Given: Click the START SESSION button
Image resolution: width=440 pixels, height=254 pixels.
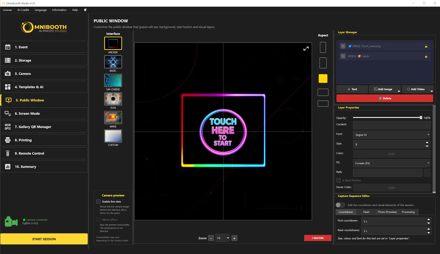Looking at the screenshot, I should (x=44, y=239).
